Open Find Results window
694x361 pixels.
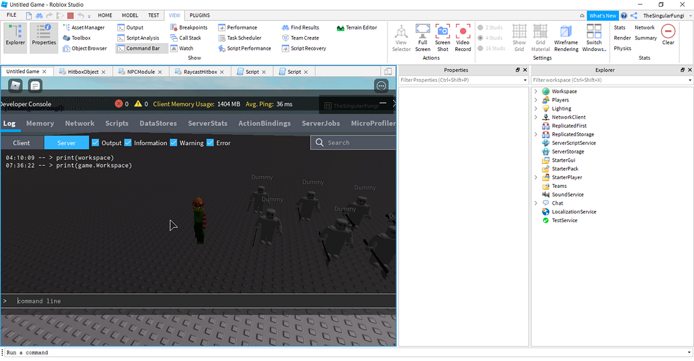[300, 28]
